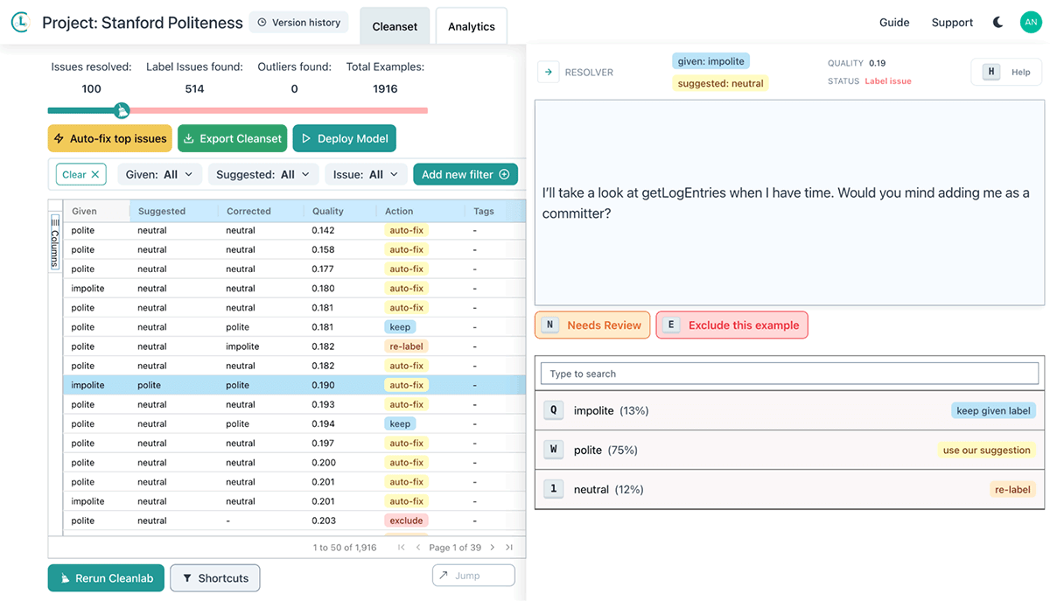Mark example as Needs Review
Image resolution: width=1050 pixels, height=601 pixels.
[592, 325]
